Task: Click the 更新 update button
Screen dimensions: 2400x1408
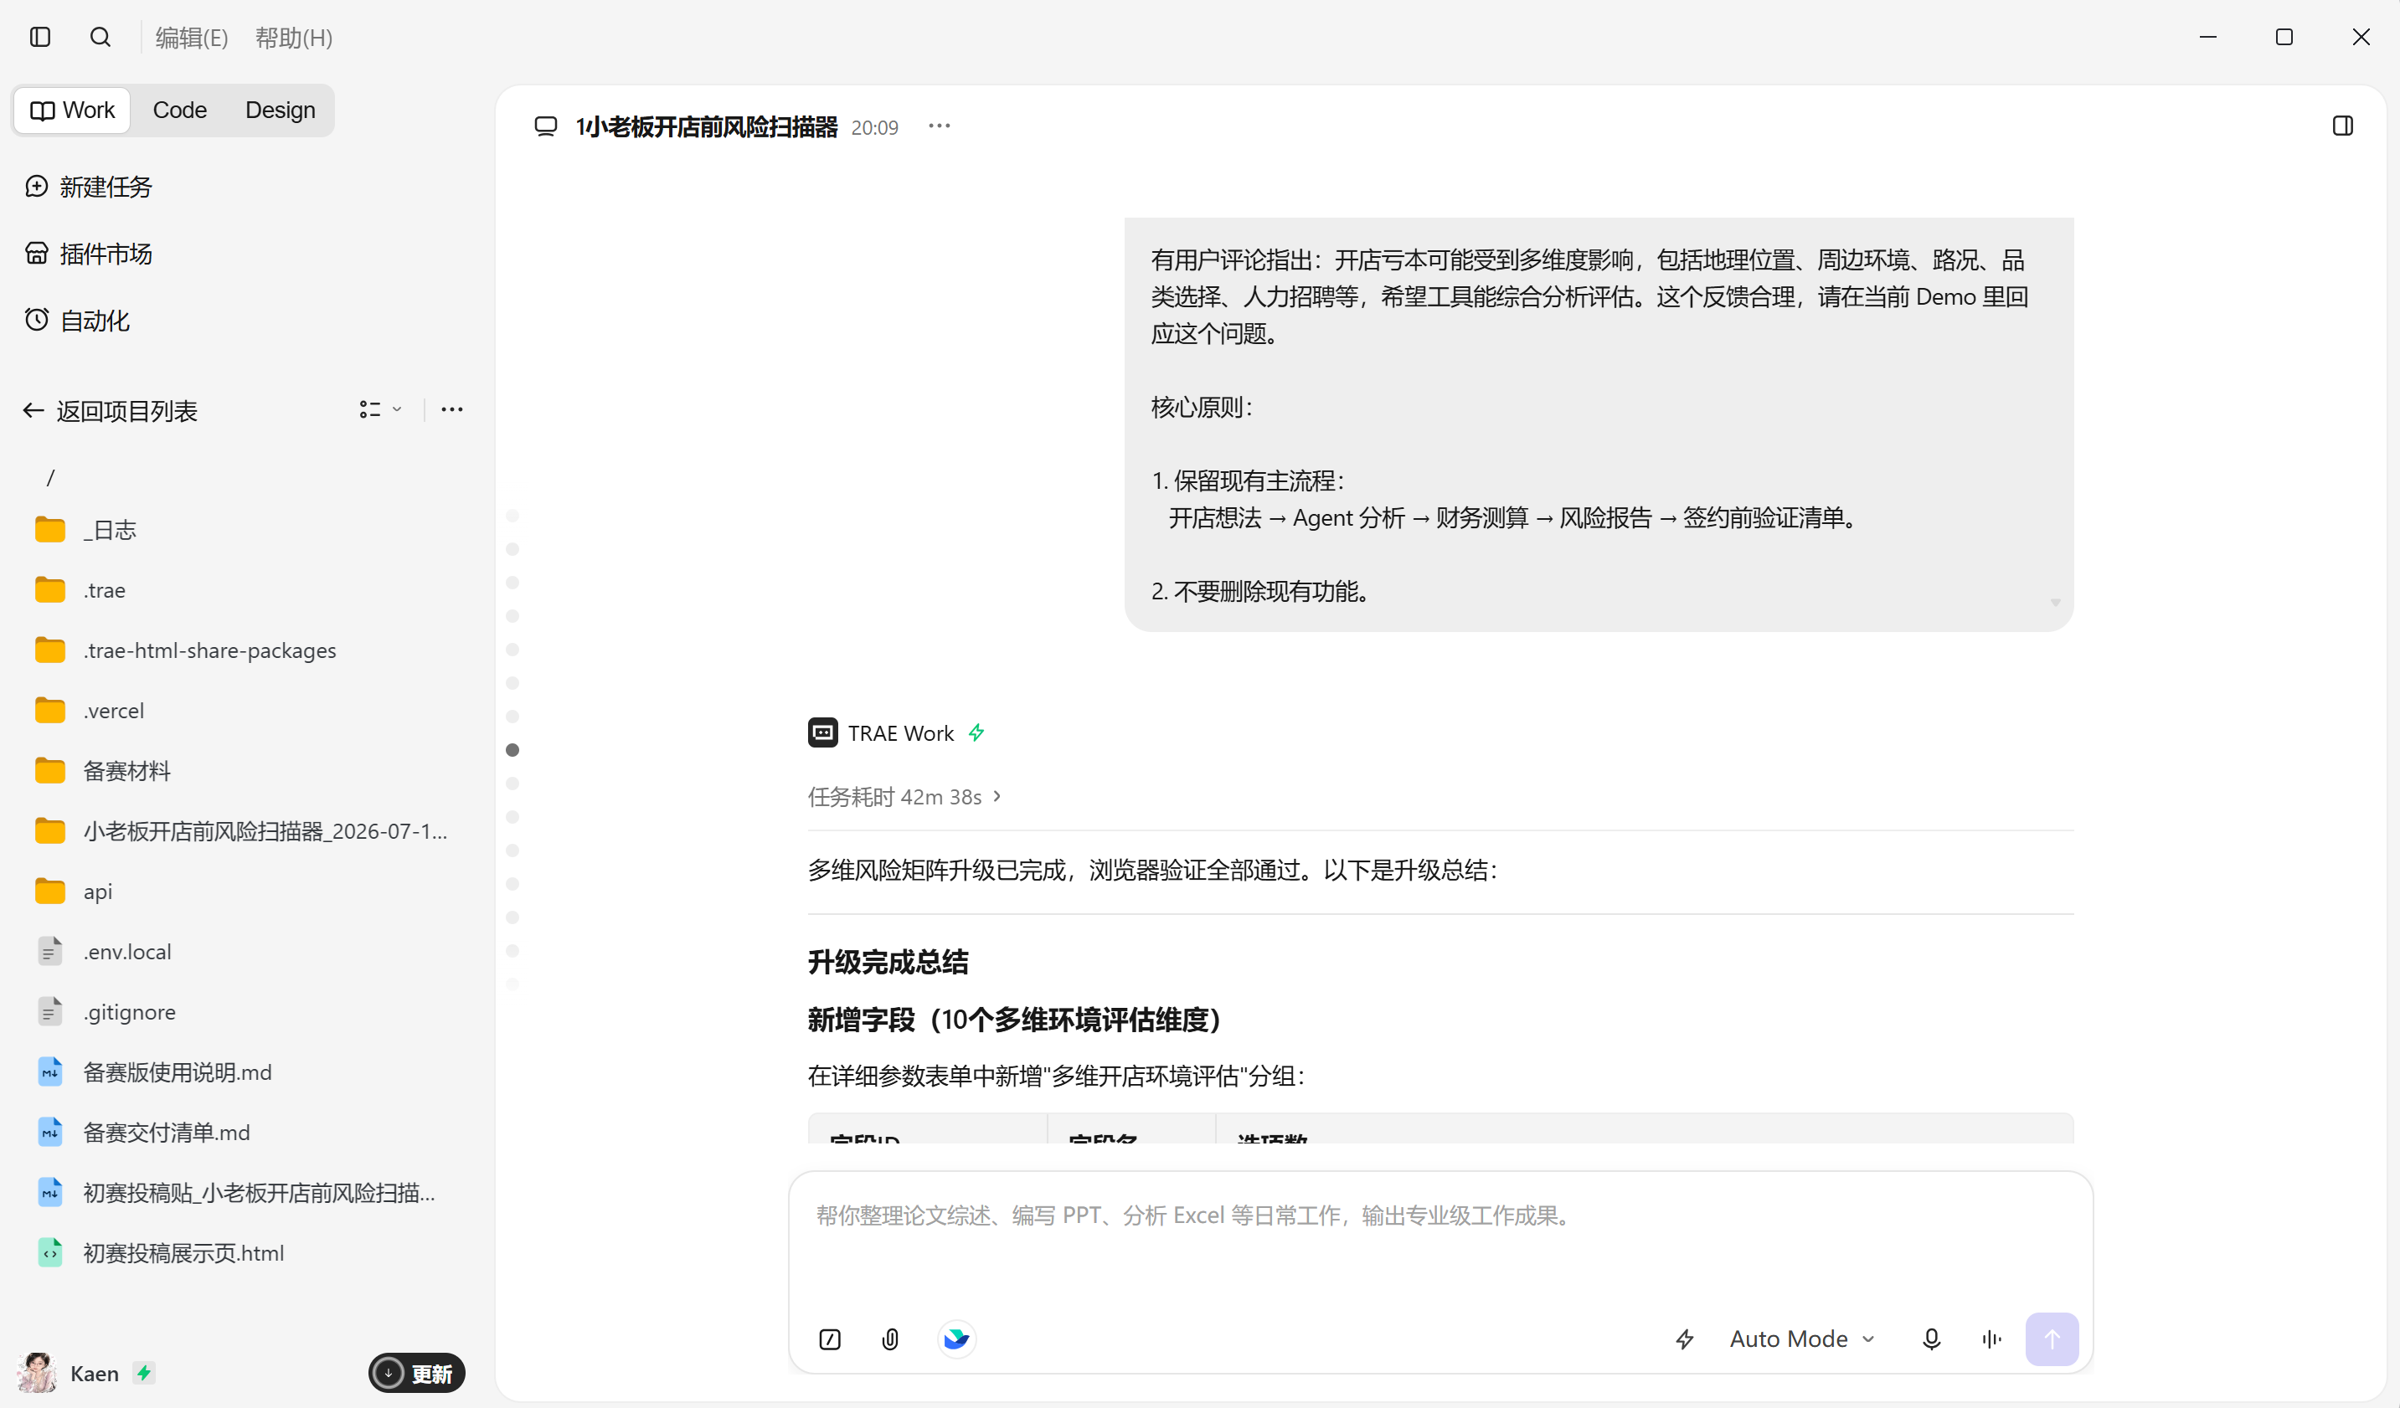Action: (416, 1373)
